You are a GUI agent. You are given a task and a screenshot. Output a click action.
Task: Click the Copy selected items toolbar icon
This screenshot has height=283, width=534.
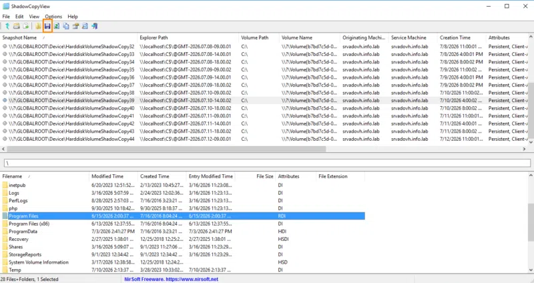(66, 26)
